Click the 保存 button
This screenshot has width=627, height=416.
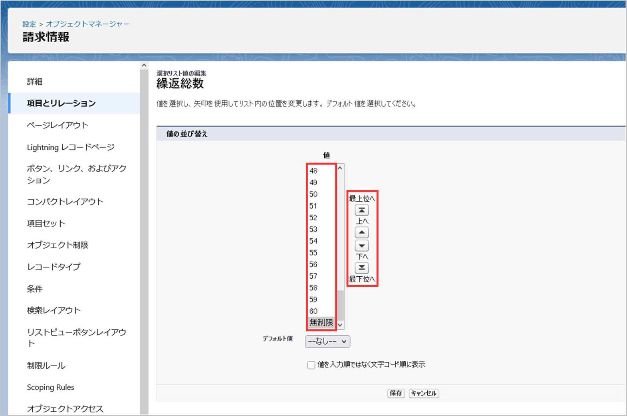coord(396,393)
